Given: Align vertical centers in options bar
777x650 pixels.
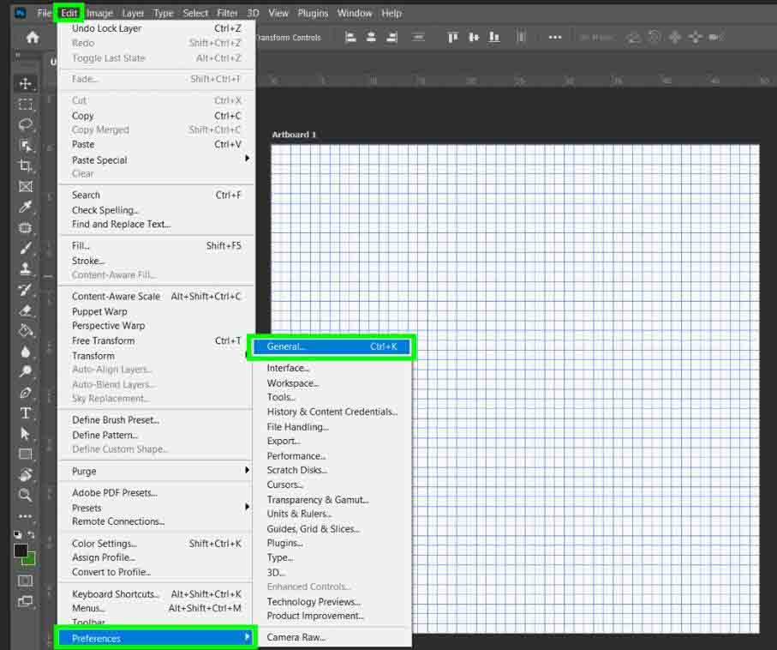Looking at the screenshot, I should [x=474, y=37].
